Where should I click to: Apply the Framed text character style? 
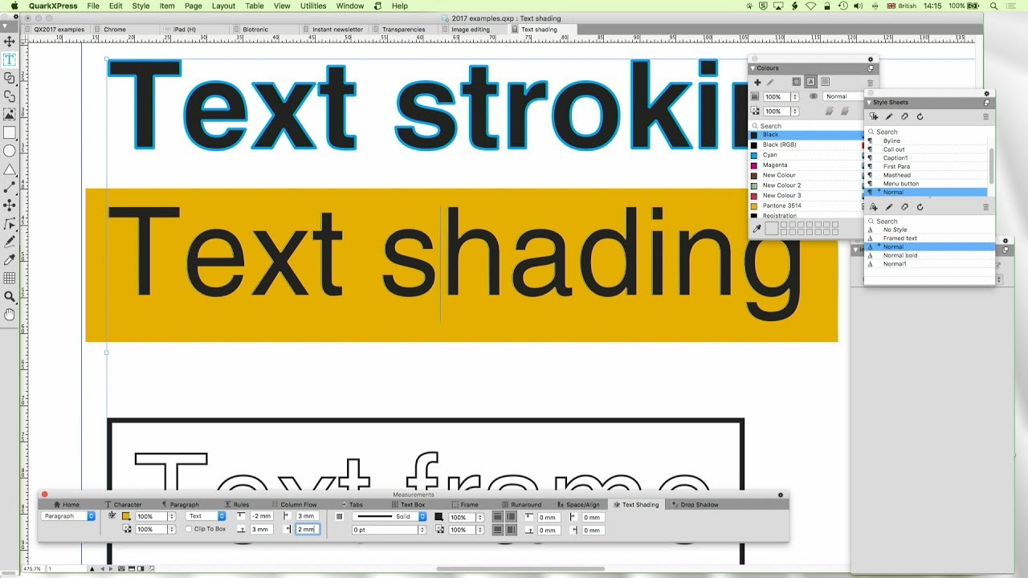click(929, 238)
